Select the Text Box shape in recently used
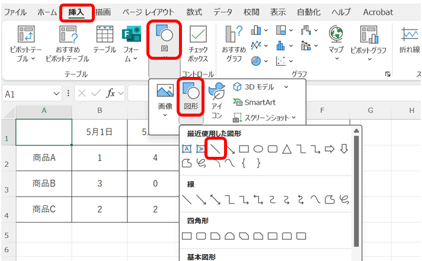Image resolution: width=422 pixels, height=261 pixels. [187, 149]
